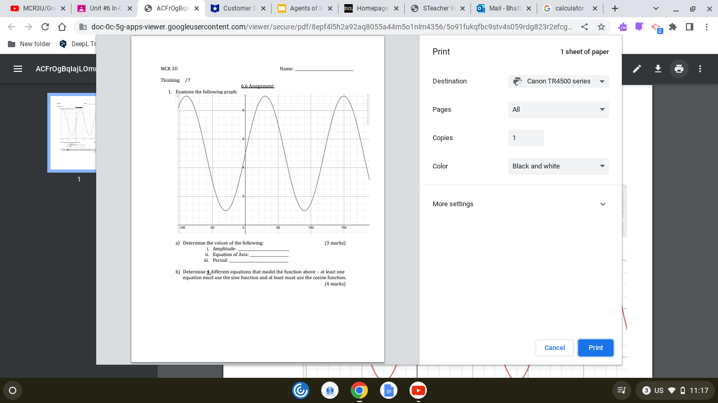Open the DeepL bookmark
This screenshot has width=718, height=403.
(78, 44)
